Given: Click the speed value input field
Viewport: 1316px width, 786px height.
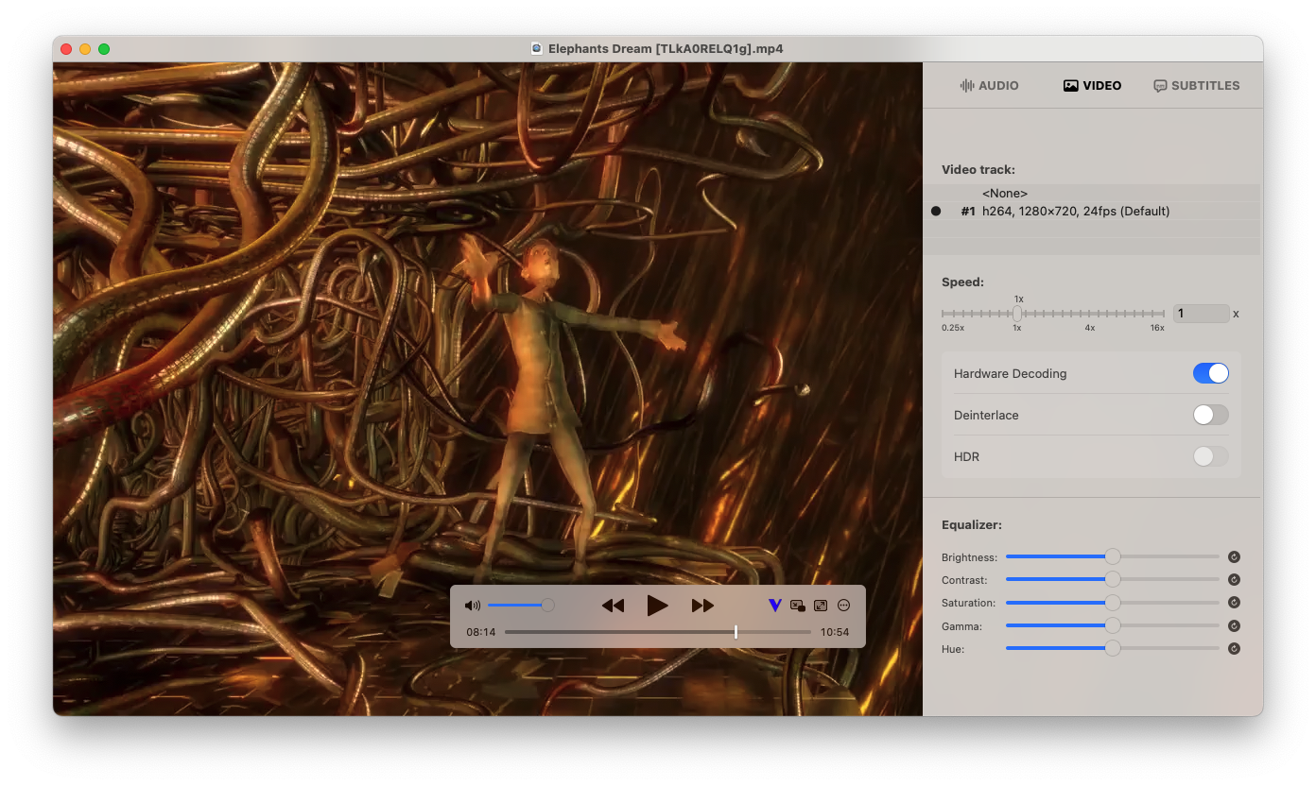Looking at the screenshot, I should pyautogui.click(x=1201, y=314).
